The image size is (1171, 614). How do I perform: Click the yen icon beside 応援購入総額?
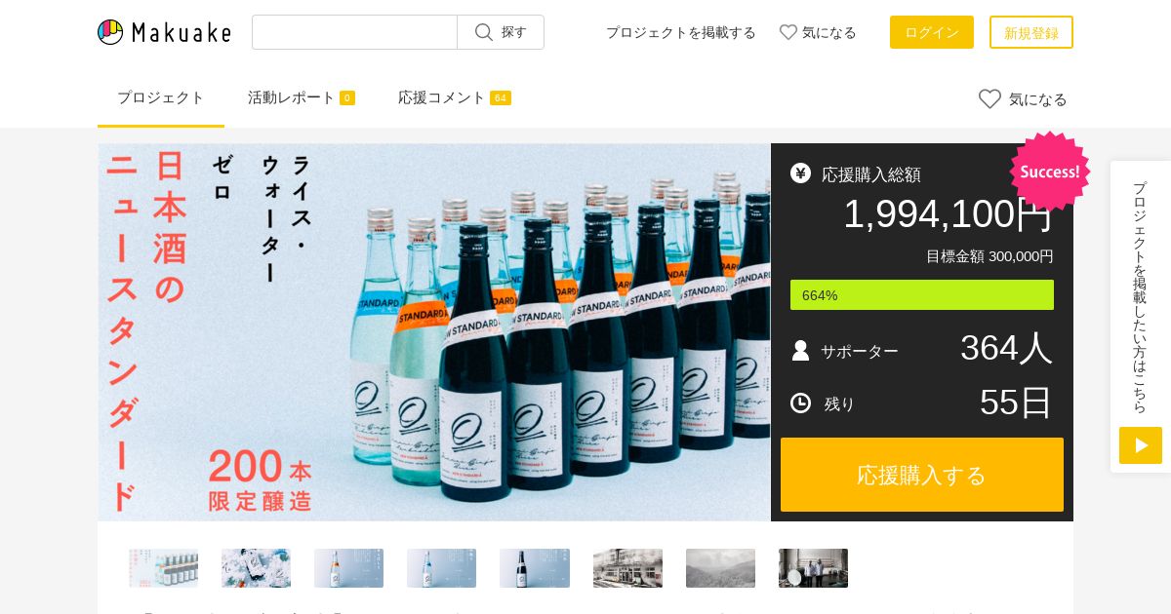[x=801, y=173]
